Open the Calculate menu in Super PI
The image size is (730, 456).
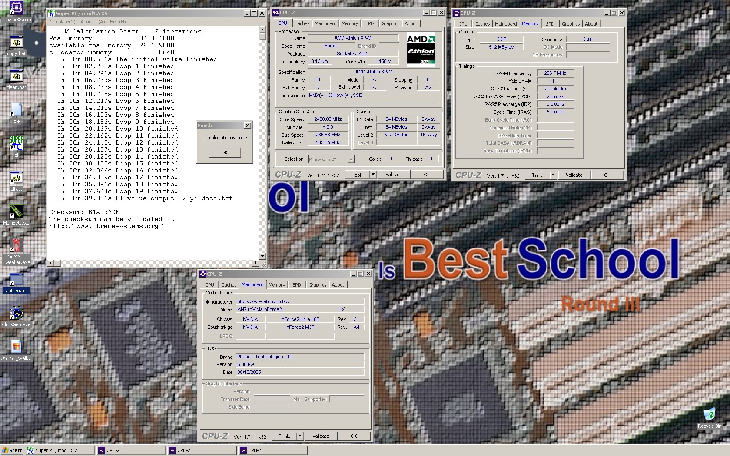(62, 22)
